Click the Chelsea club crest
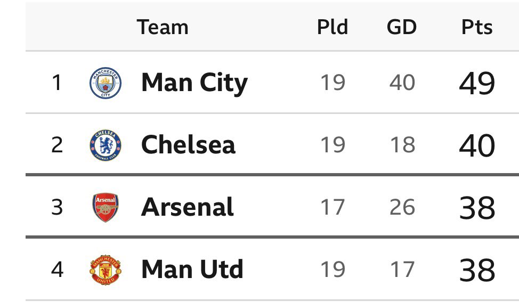519x302 pixels. (x=106, y=145)
